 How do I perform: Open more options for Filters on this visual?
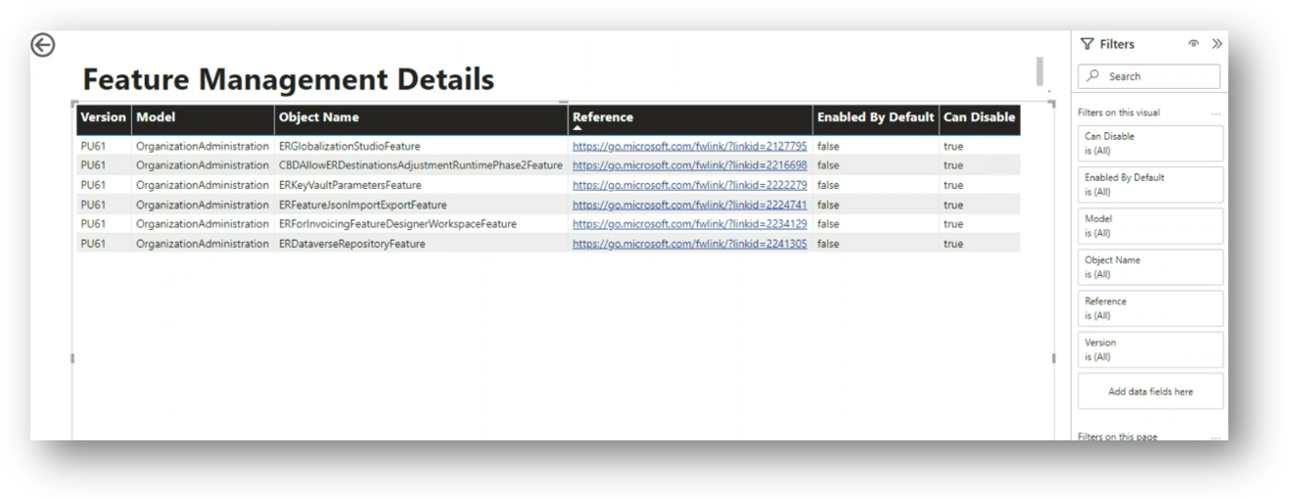coord(1216,114)
